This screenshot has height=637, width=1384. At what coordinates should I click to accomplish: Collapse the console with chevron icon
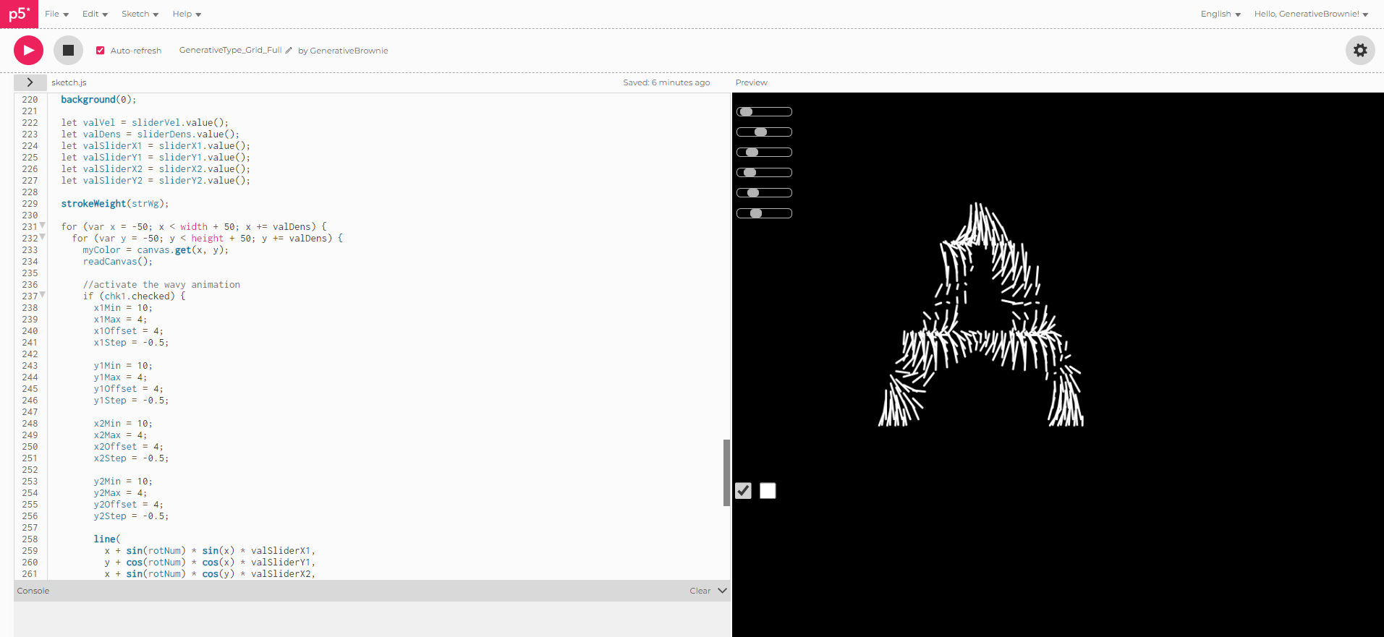pos(722,591)
